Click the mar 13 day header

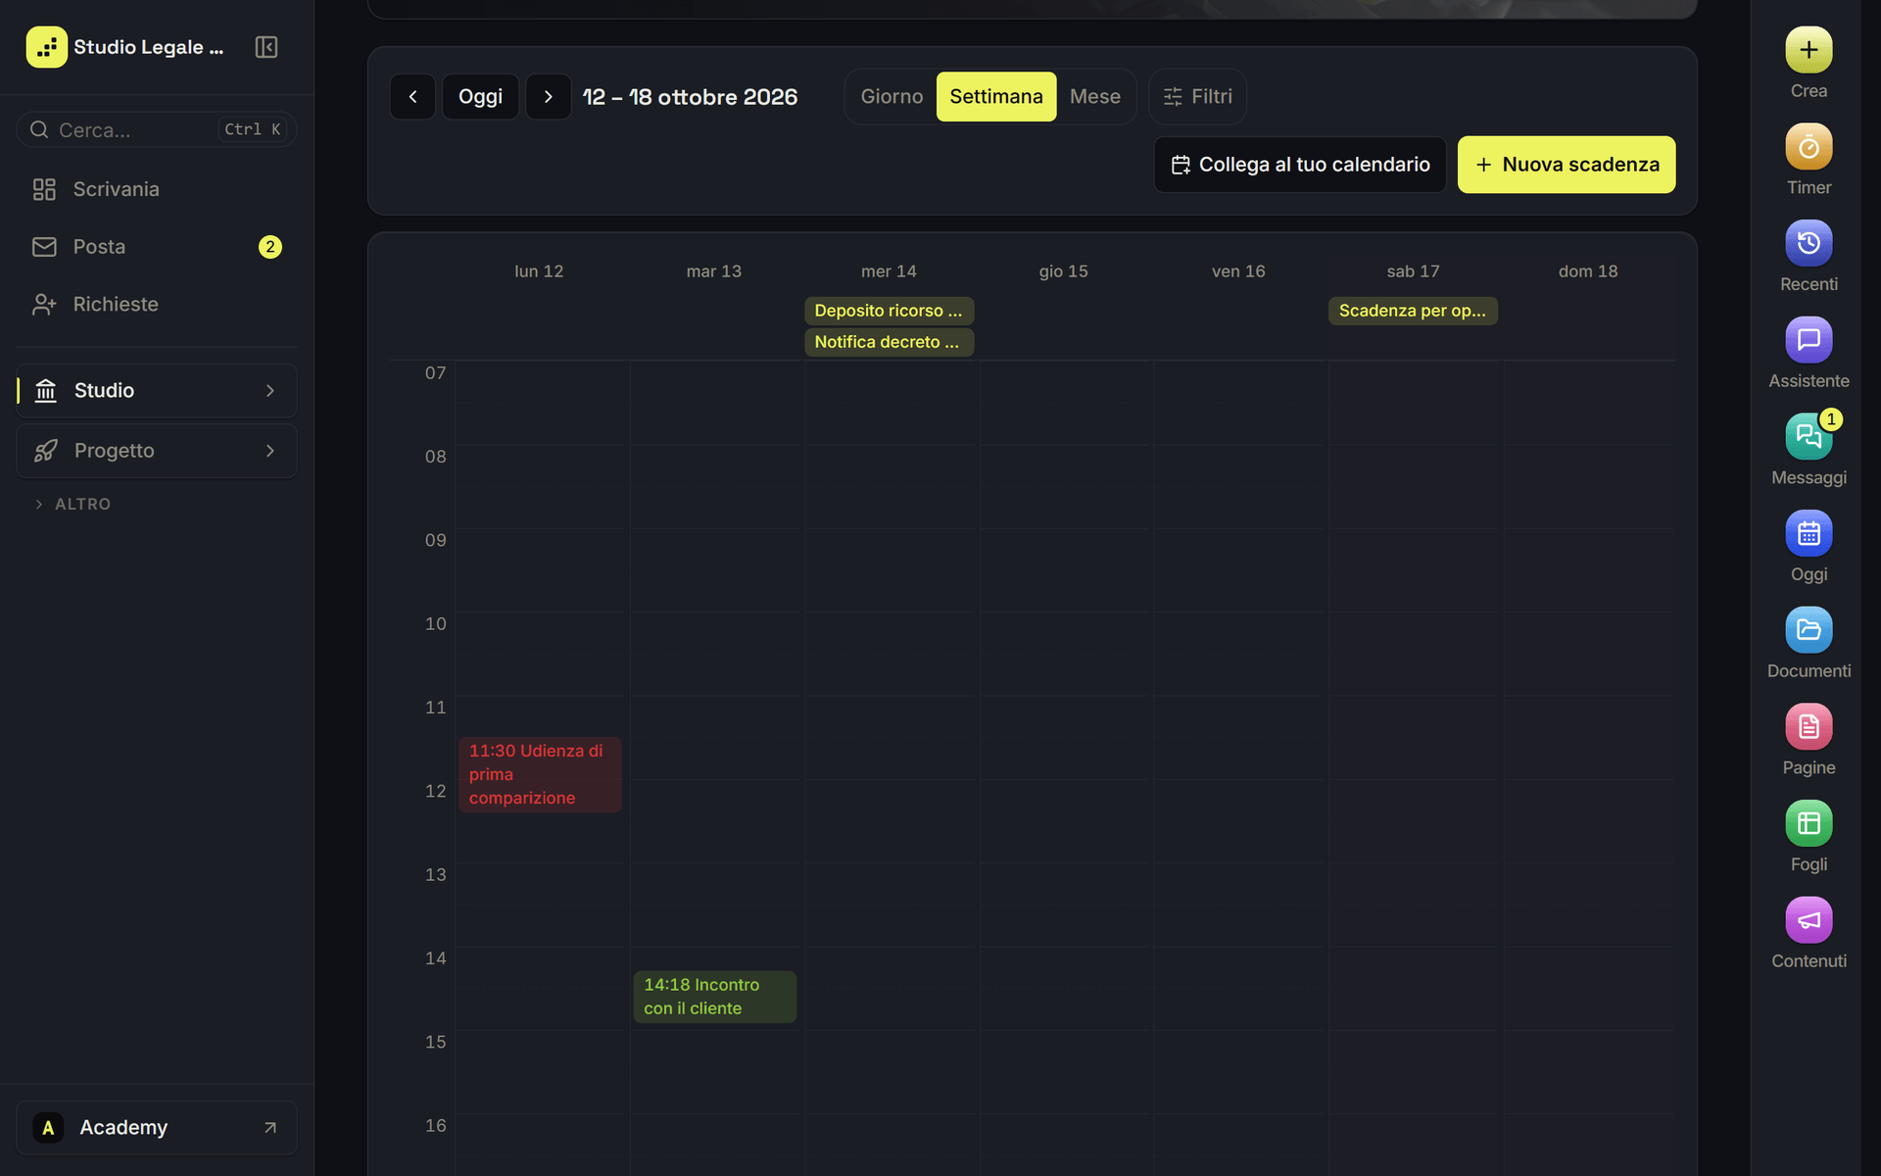(714, 271)
